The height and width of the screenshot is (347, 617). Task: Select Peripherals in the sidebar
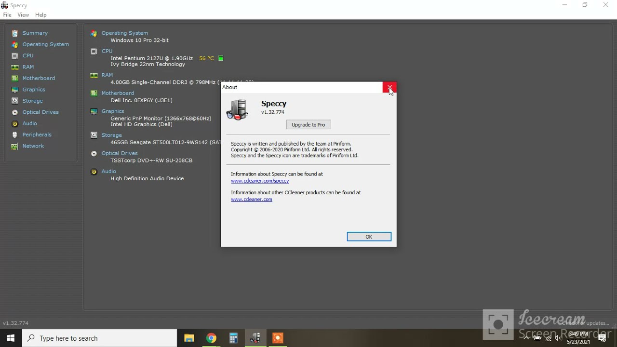[x=37, y=135]
